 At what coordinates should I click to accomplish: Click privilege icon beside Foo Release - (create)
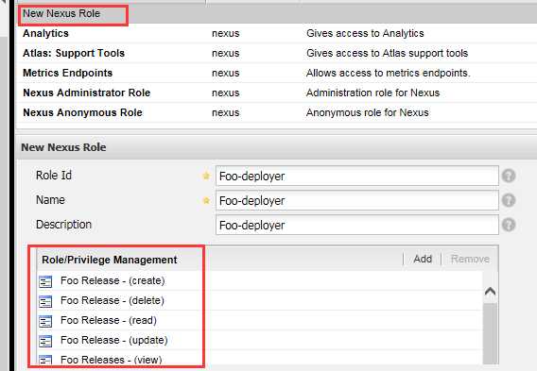[45, 281]
